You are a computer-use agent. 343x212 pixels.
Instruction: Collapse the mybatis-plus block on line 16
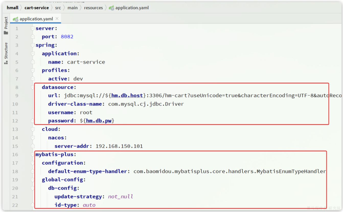33,154
